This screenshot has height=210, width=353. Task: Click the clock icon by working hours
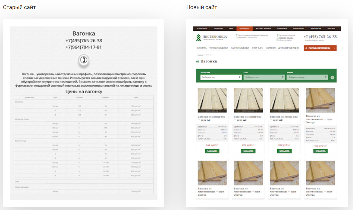[237, 38]
